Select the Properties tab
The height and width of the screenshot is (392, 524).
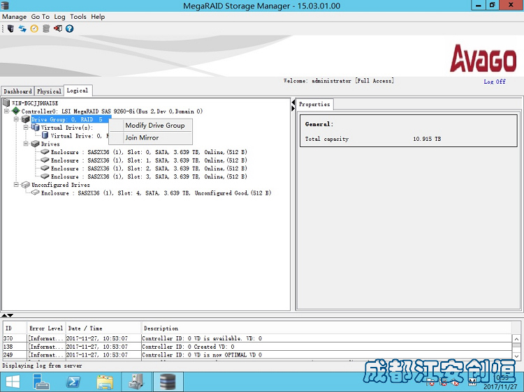click(314, 104)
